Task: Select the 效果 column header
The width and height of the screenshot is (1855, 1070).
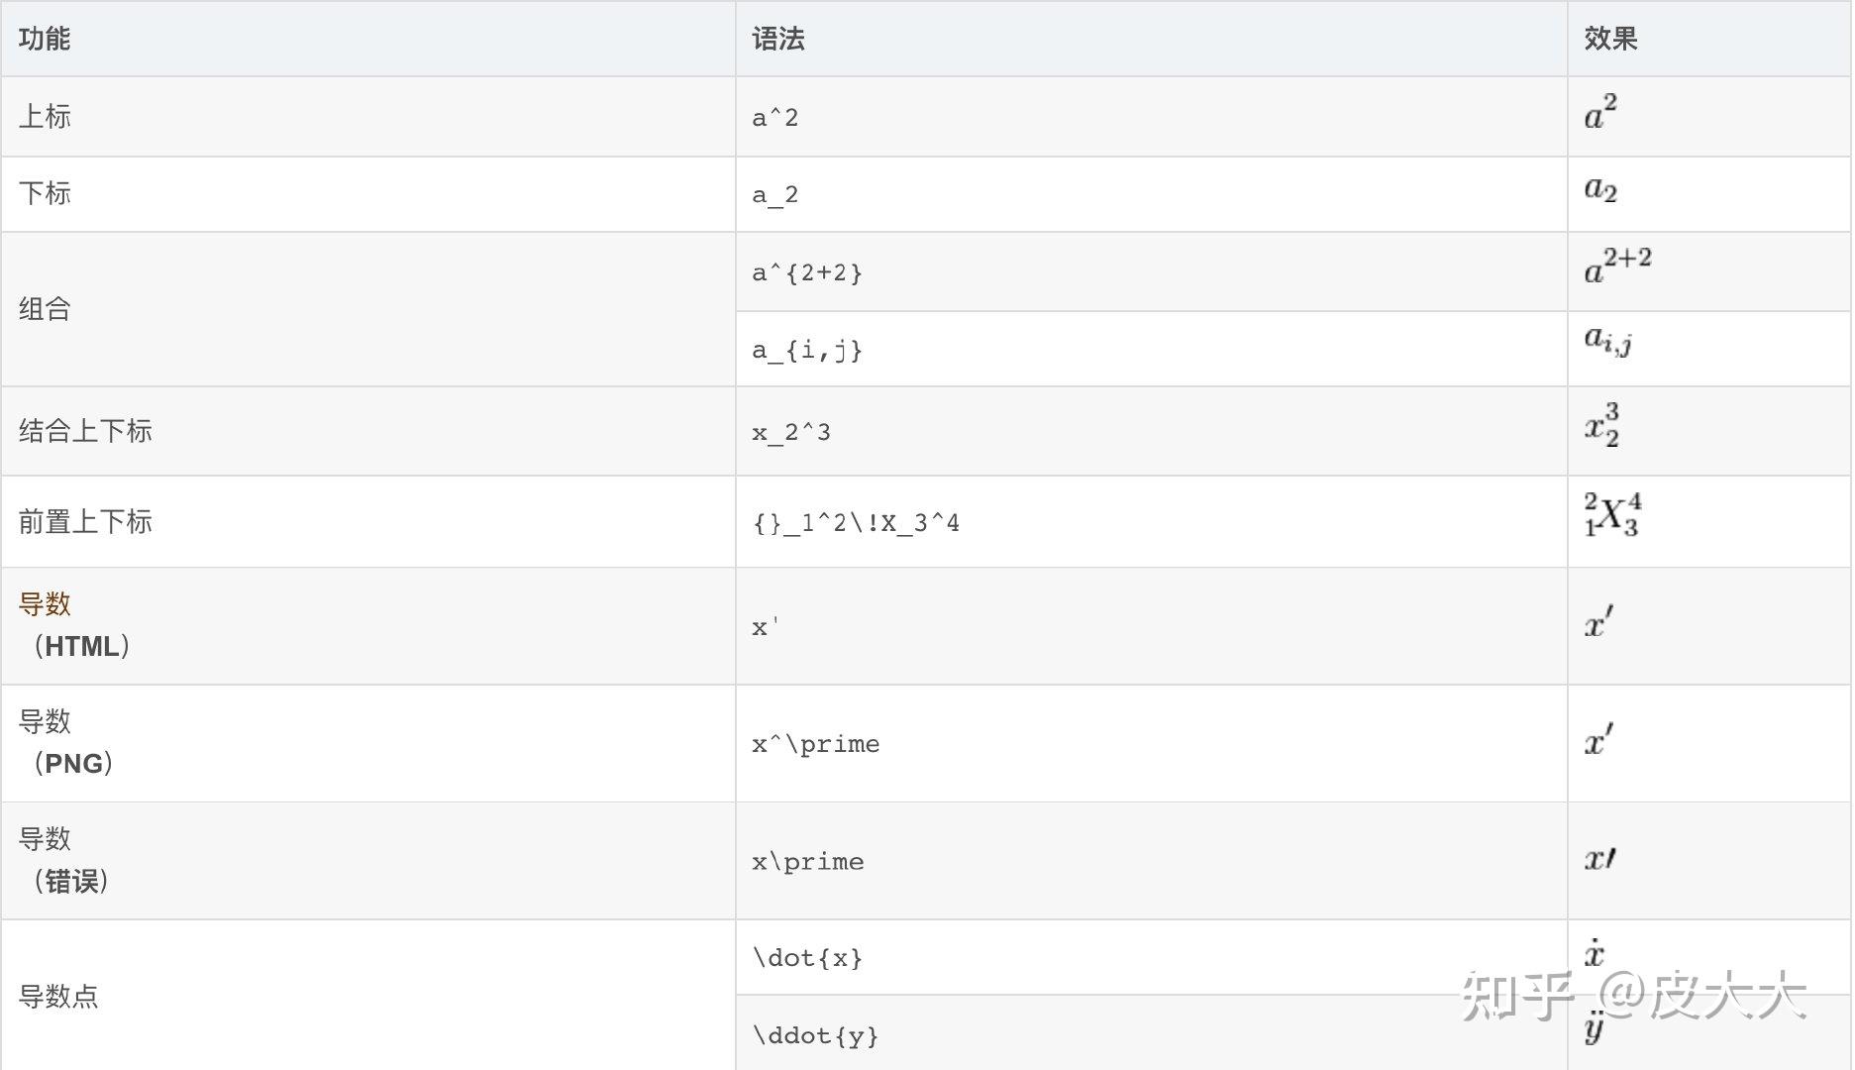Action: 1610,39
